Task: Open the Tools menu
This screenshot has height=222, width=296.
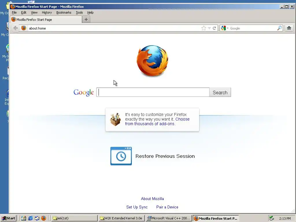Action: point(79,12)
